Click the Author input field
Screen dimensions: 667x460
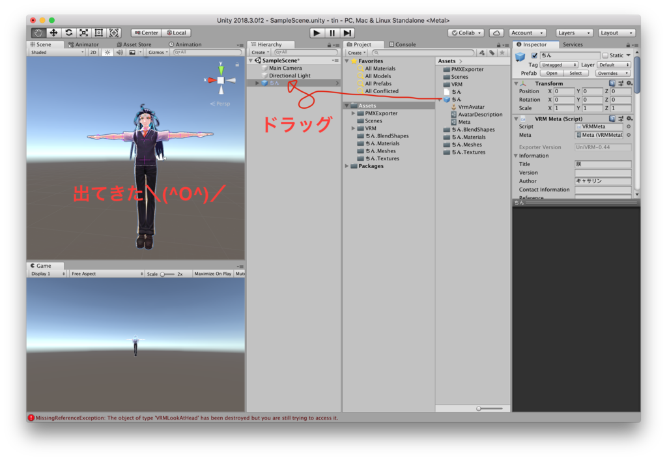point(603,181)
